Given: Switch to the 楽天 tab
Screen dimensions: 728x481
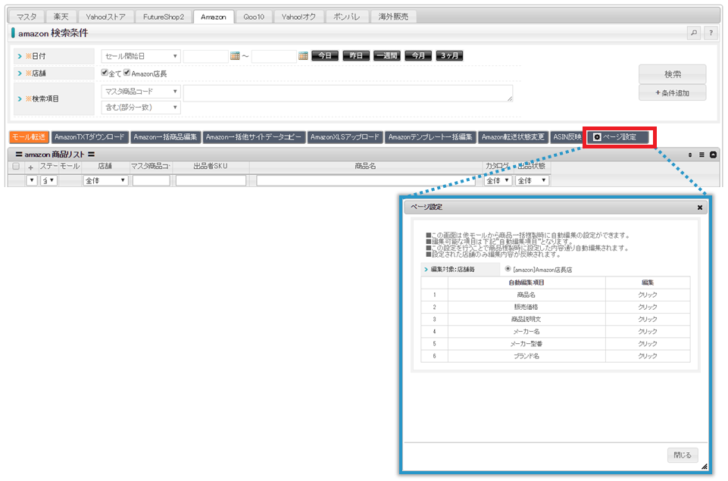Looking at the screenshot, I should 61,17.
